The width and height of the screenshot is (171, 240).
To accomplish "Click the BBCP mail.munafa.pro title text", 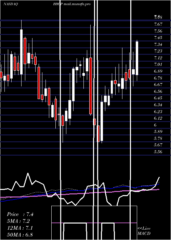I will [x=72, y=4].
